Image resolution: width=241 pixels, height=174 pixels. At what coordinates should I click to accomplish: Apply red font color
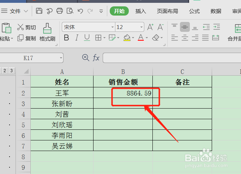(141, 37)
